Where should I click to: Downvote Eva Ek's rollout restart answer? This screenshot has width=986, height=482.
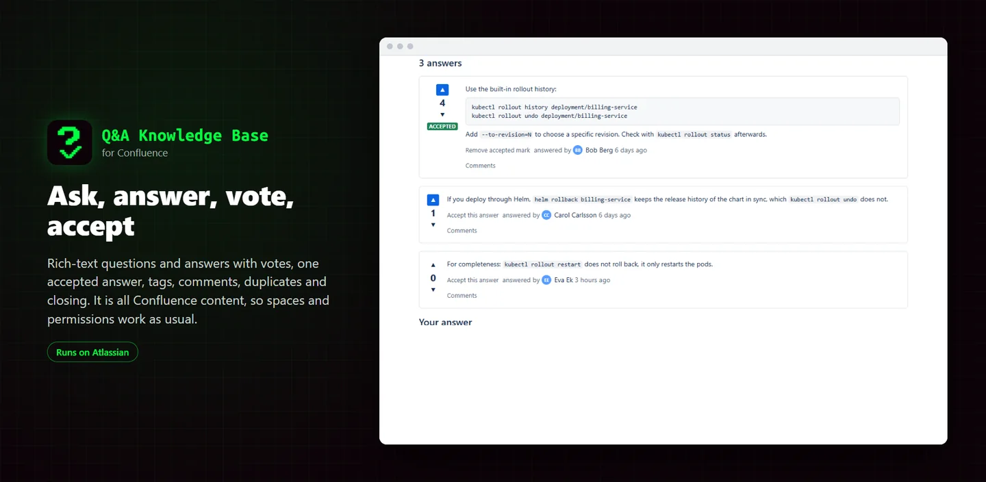pos(433,290)
